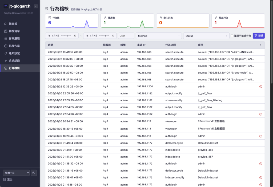Viewport: 273px width, 187px height.
Task: Click the end date-time input field
Action: 100,36
